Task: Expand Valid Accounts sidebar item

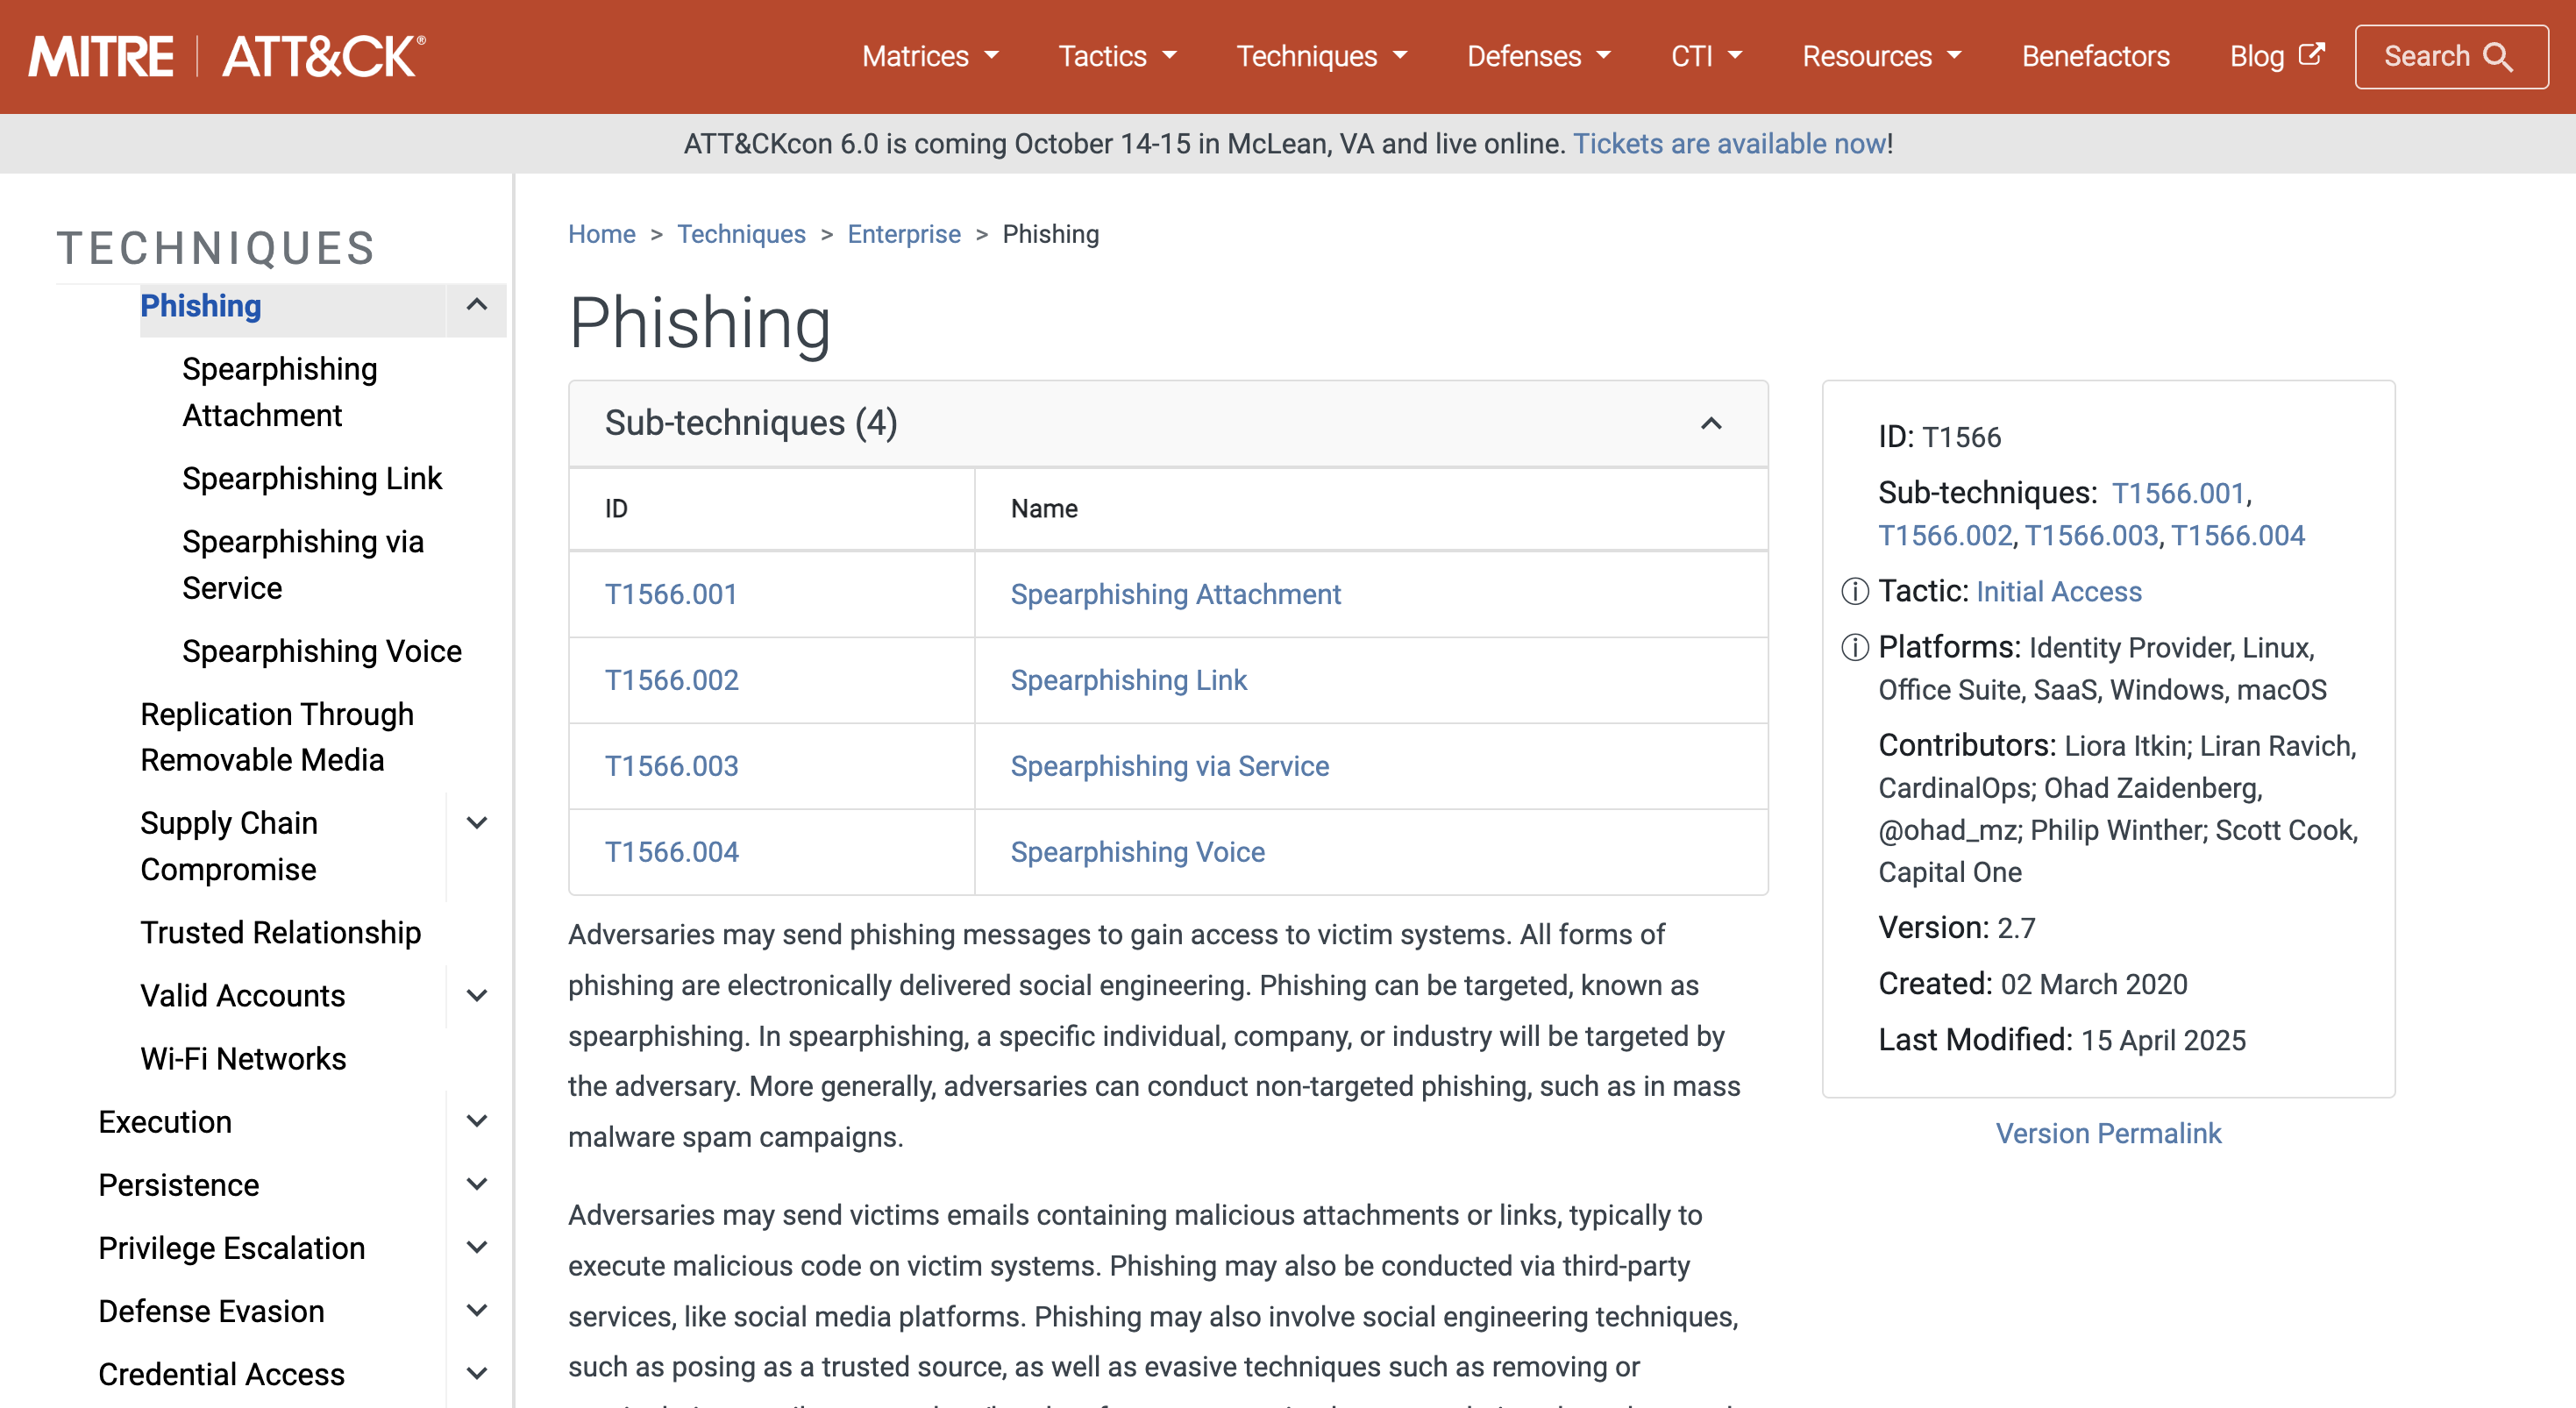Action: pyautogui.click(x=477, y=995)
